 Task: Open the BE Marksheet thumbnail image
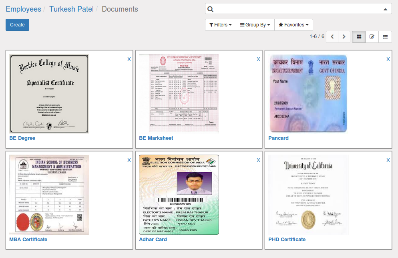179,93
